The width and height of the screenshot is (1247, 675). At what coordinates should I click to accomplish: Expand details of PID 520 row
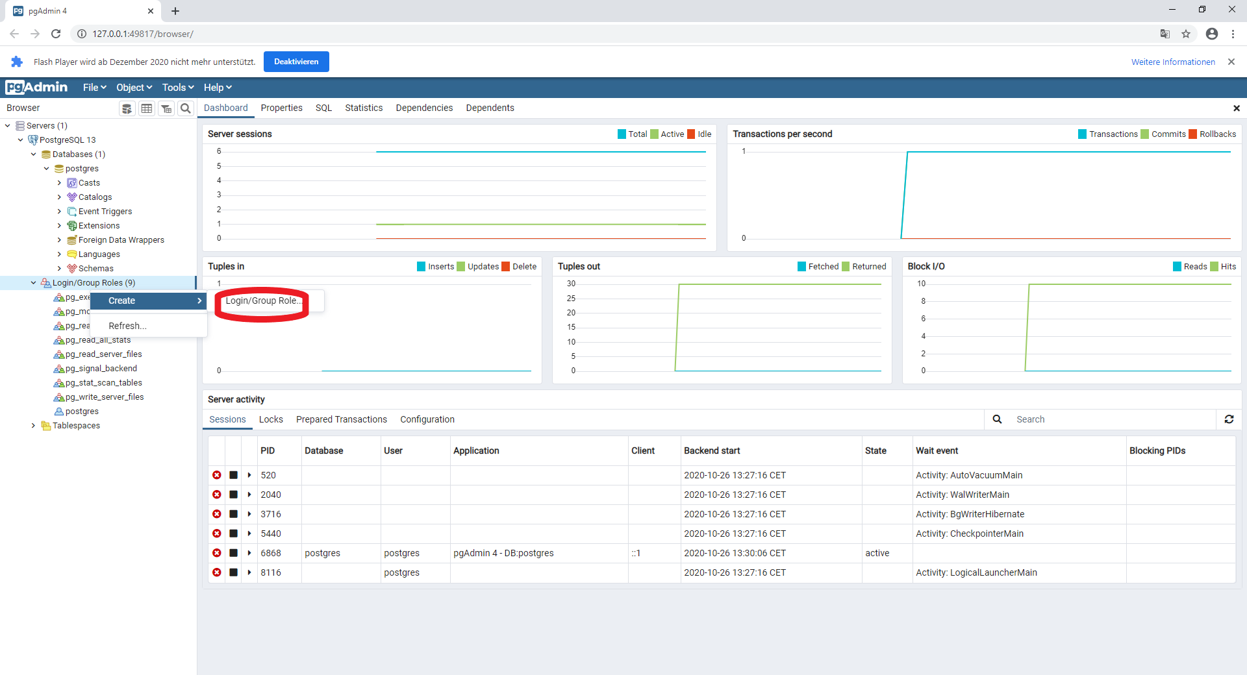tap(249, 475)
